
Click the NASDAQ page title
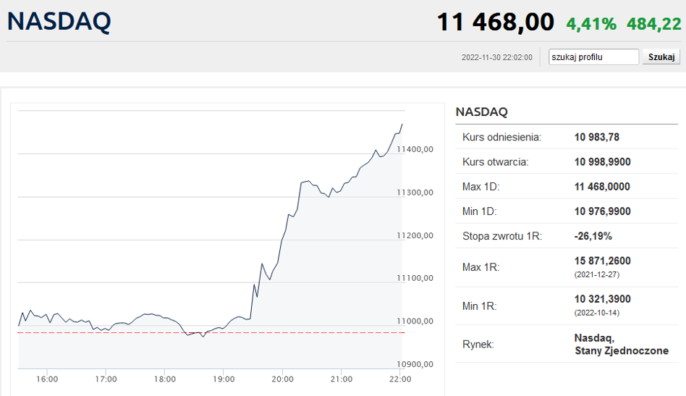click(x=59, y=21)
